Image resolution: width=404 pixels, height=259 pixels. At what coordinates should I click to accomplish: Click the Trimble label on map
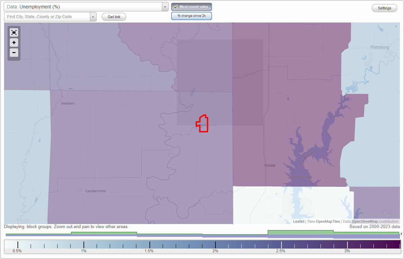(270, 166)
